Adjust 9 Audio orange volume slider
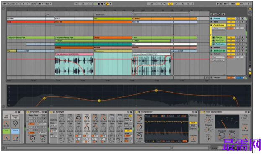The height and width of the screenshot is (158, 269). [x=231, y=57]
